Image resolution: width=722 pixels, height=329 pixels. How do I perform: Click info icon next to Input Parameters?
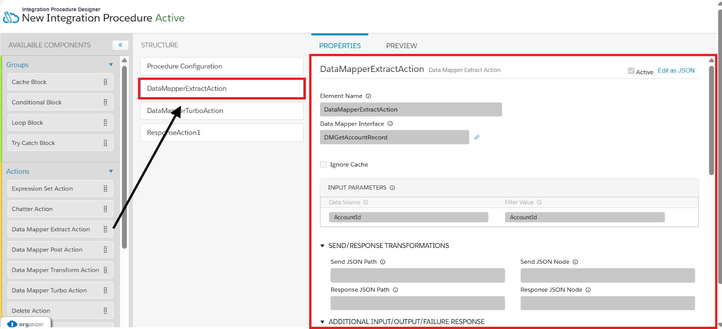coord(392,188)
